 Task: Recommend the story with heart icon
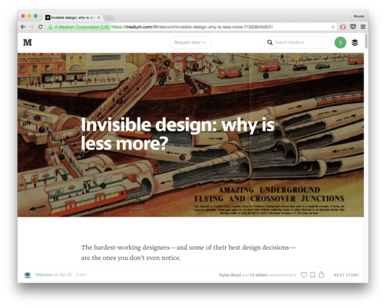pos(304,275)
